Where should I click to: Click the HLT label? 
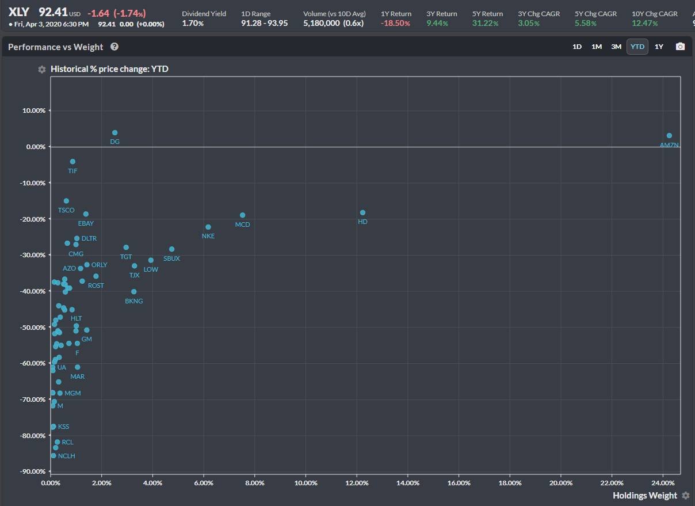(76, 318)
